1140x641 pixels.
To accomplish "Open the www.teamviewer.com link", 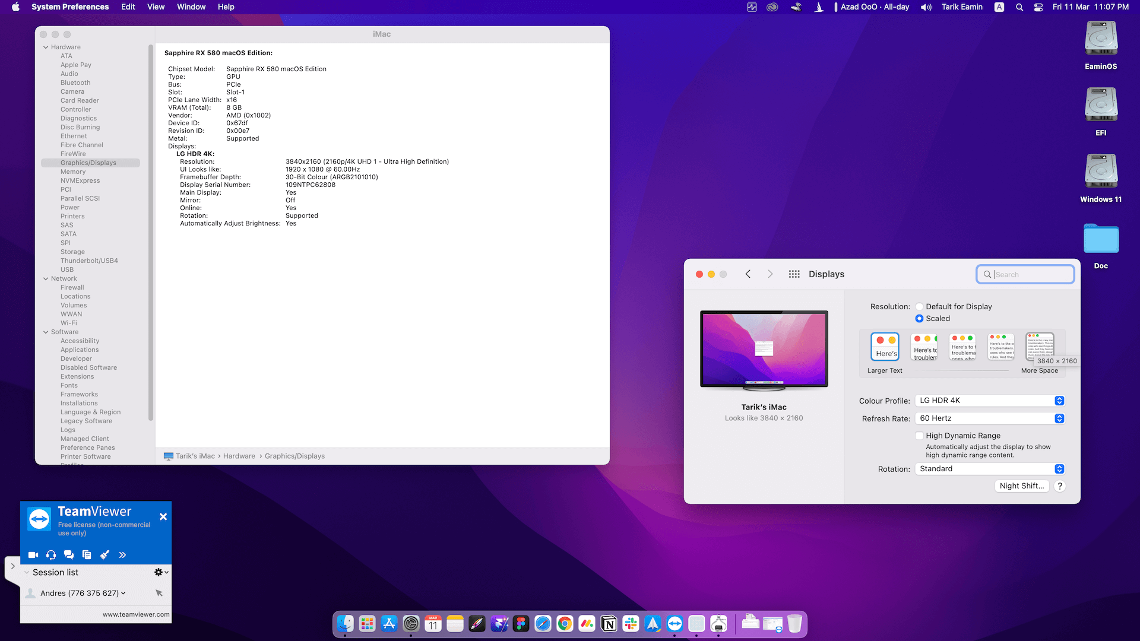I will (x=136, y=614).
